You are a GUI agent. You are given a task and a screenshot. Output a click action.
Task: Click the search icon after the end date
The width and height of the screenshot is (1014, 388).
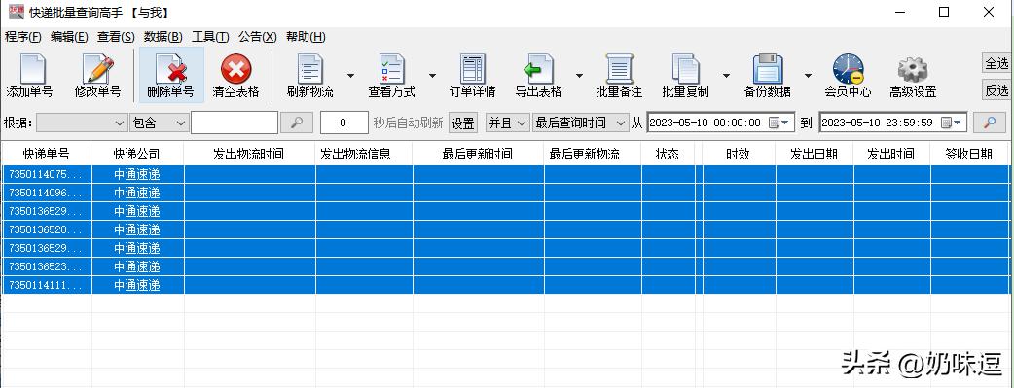click(990, 123)
